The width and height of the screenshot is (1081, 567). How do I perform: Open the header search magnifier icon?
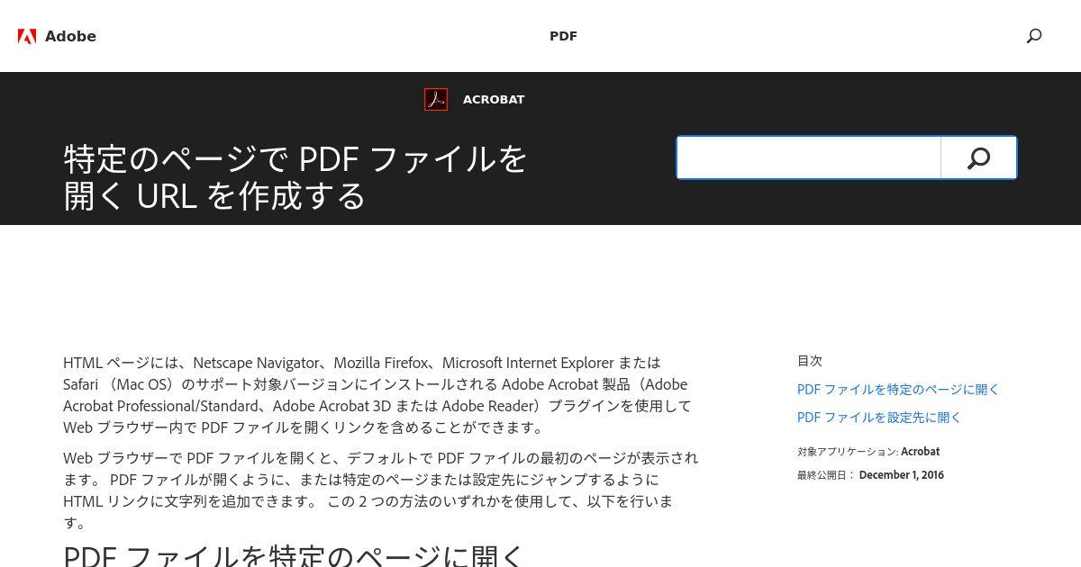tap(1034, 36)
